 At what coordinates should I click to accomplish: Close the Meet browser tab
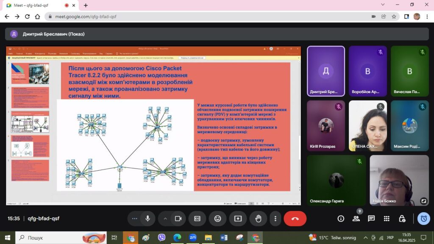pos(74,5)
